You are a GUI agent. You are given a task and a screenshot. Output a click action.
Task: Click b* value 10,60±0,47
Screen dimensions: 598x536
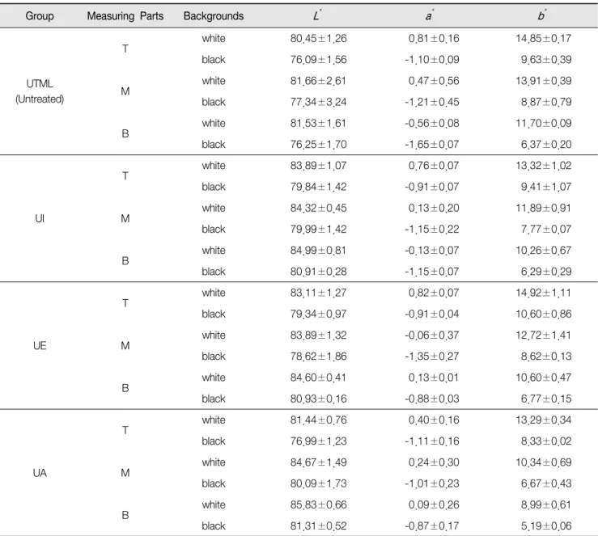coord(544,378)
